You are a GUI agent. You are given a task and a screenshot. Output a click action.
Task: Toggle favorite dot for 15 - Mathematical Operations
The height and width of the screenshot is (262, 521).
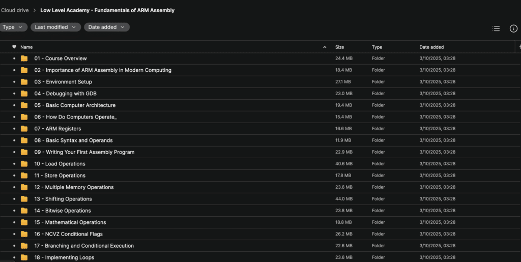click(x=14, y=222)
